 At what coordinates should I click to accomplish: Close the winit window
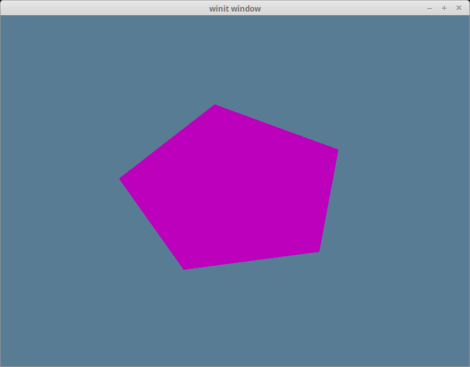(459, 8)
